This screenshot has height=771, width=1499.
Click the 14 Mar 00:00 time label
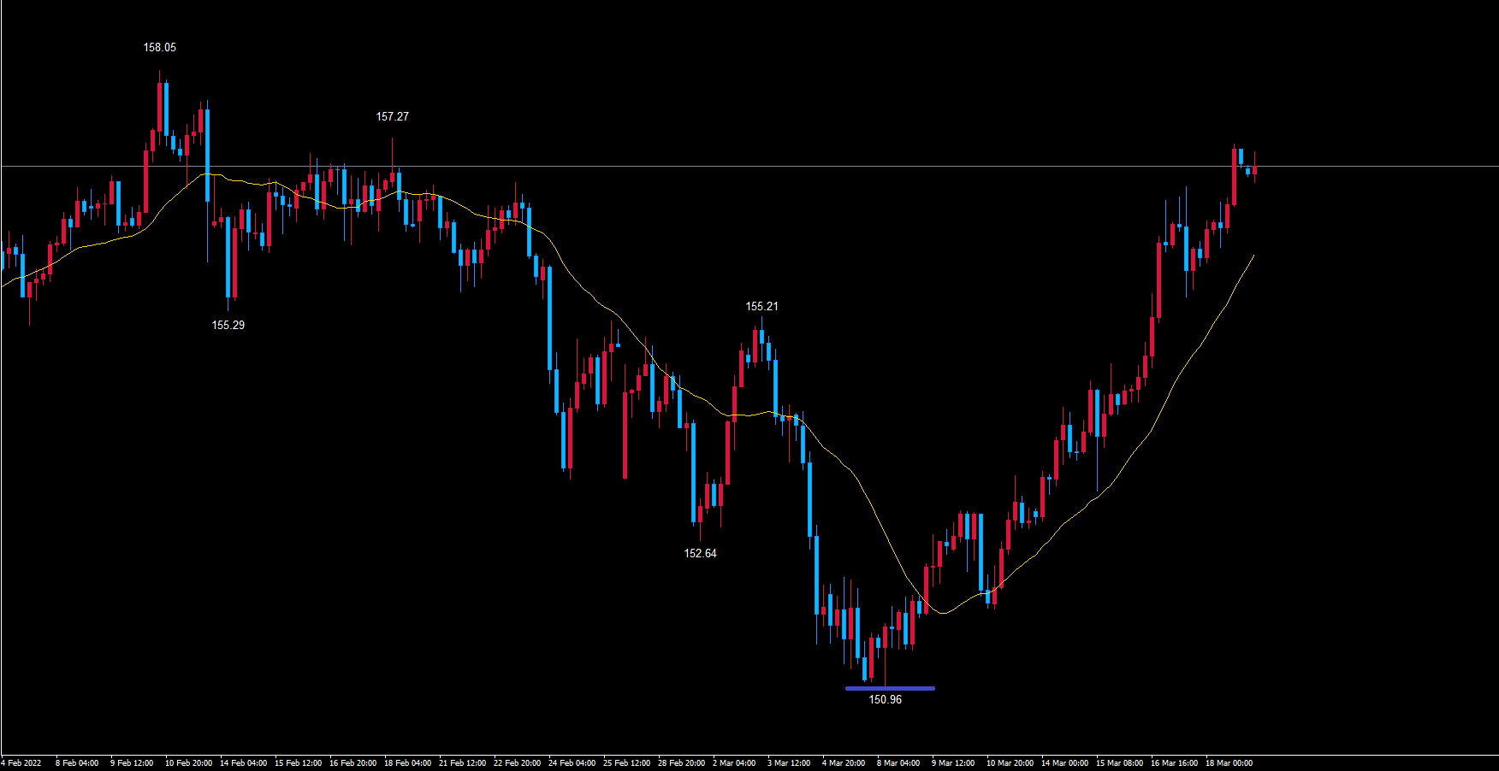pyautogui.click(x=1064, y=763)
